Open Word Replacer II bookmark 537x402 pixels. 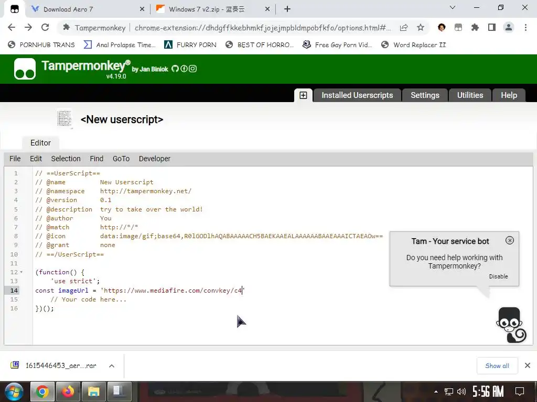pyautogui.click(x=413, y=45)
